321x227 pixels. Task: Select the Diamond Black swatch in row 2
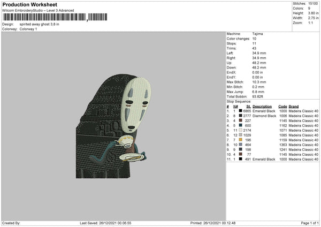pos(241,116)
